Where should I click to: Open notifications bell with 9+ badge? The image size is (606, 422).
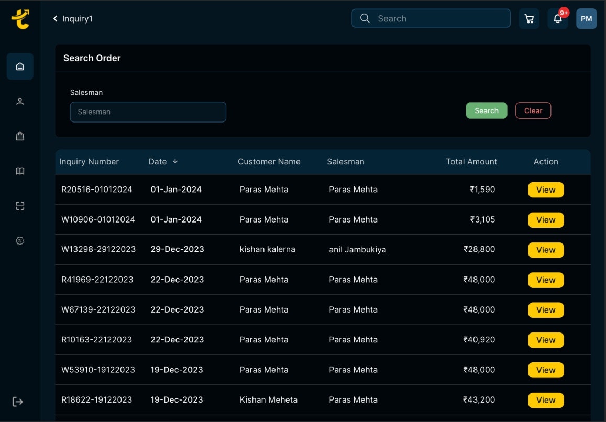click(x=558, y=18)
